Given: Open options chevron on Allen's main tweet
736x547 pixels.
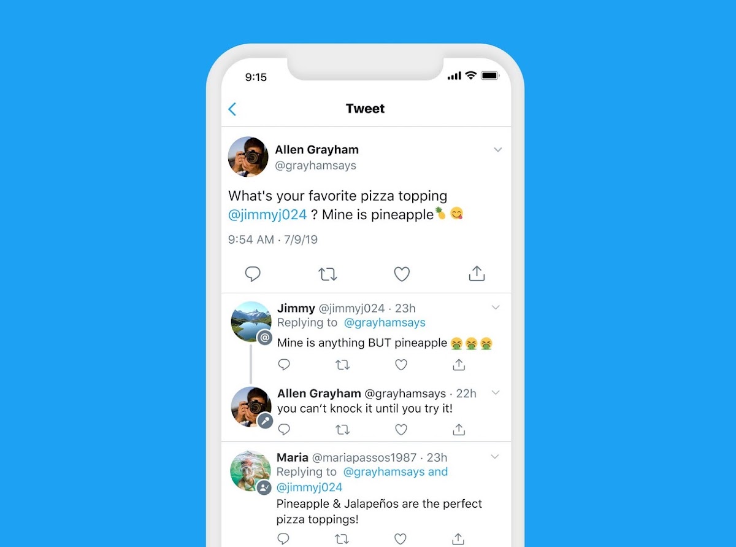Looking at the screenshot, I should click(x=498, y=150).
